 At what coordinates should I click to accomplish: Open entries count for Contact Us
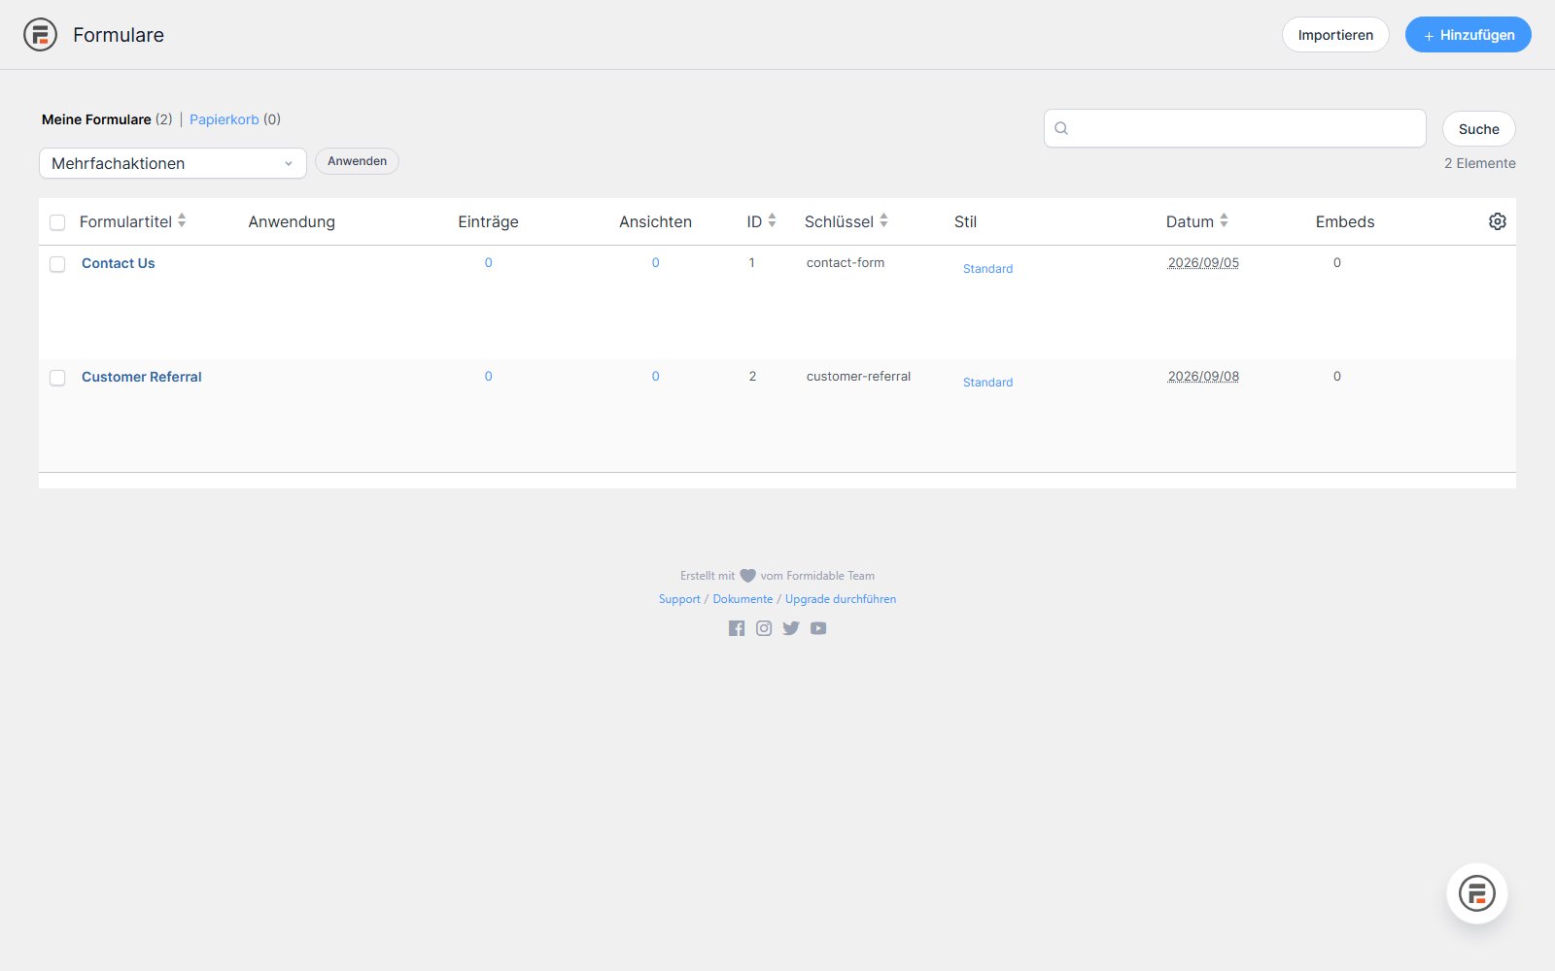coord(489,262)
